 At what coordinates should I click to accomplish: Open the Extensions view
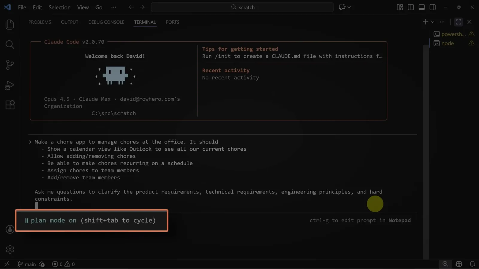point(10,105)
